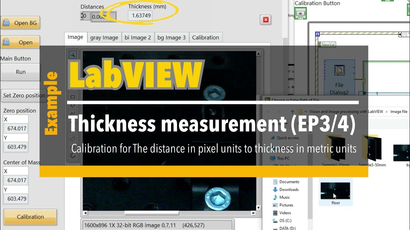
Task: Click the Image file breadcrumb segment
Action: (399, 111)
